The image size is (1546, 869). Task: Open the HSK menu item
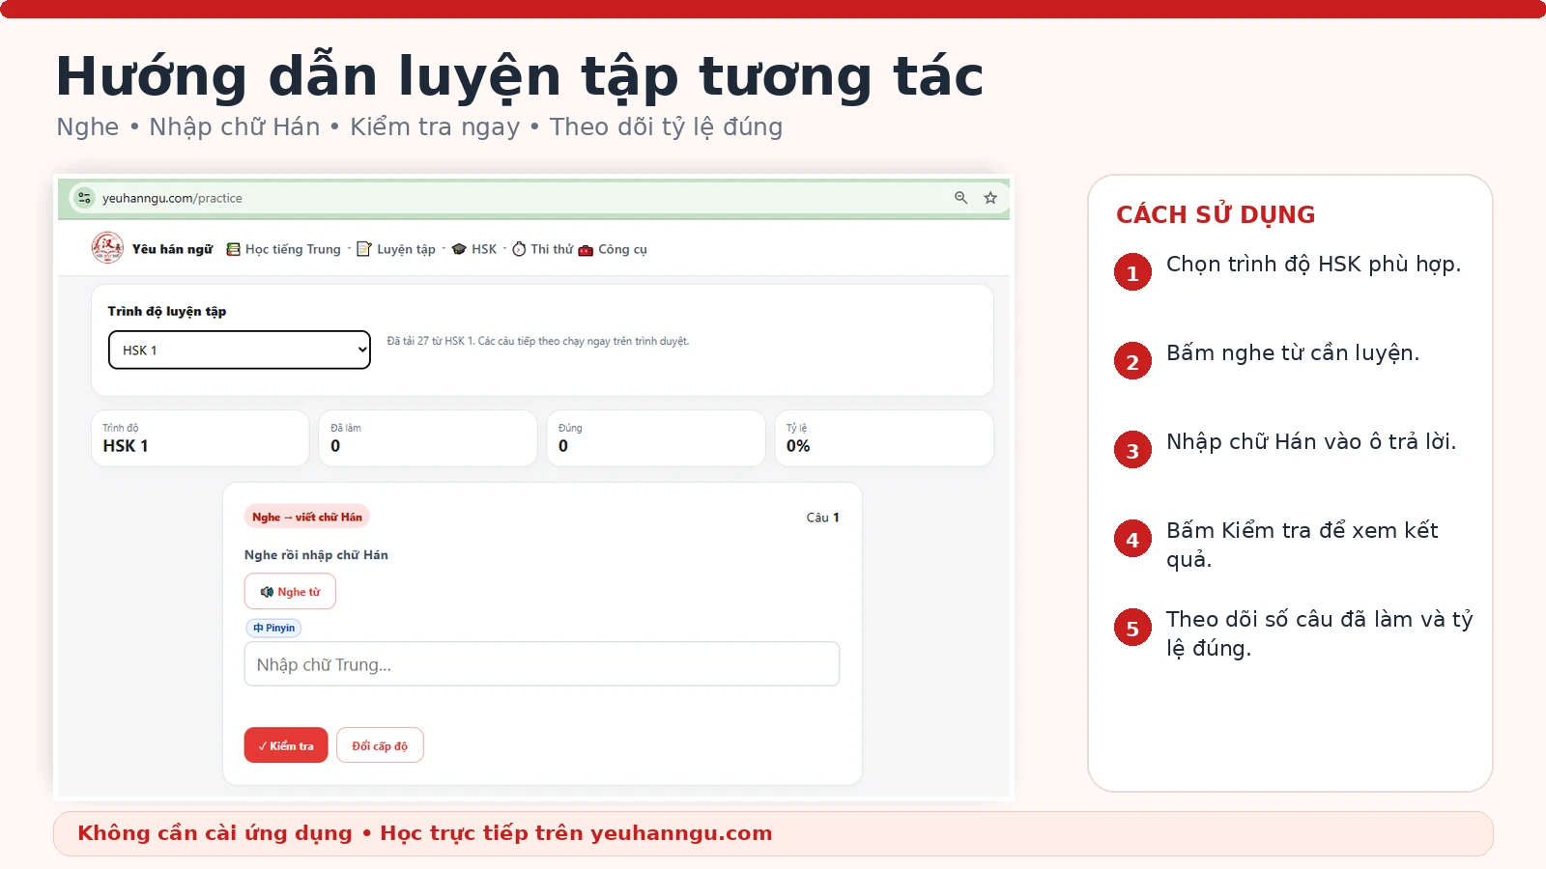pyautogui.click(x=474, y=249)
